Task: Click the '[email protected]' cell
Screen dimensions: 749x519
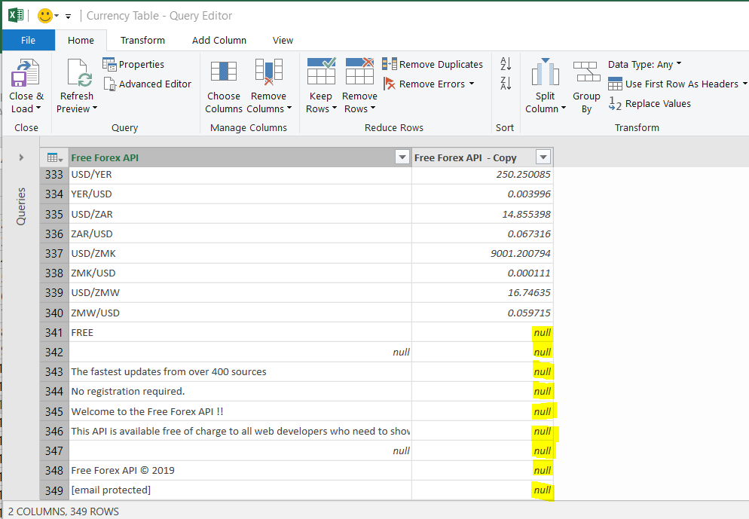Action: (x=240, y=490)
